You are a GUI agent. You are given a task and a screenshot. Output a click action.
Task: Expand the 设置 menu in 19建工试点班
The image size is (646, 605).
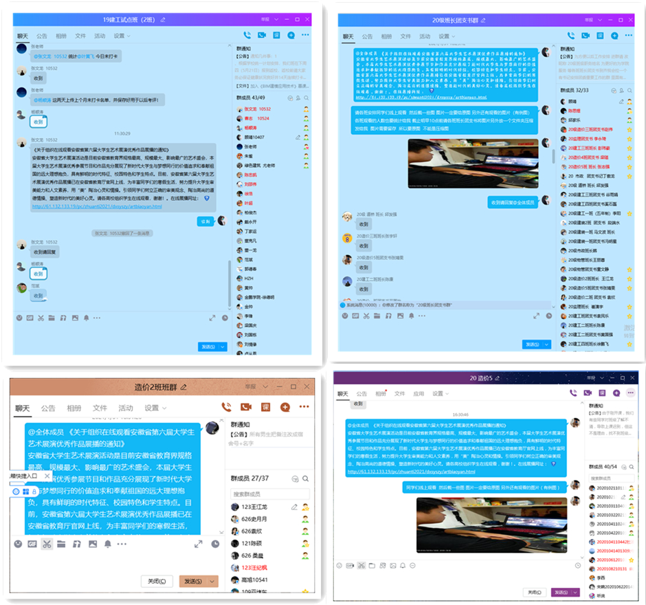pos(122,36)
